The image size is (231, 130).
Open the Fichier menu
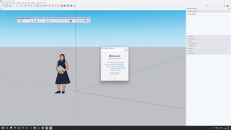coord(3,3)
